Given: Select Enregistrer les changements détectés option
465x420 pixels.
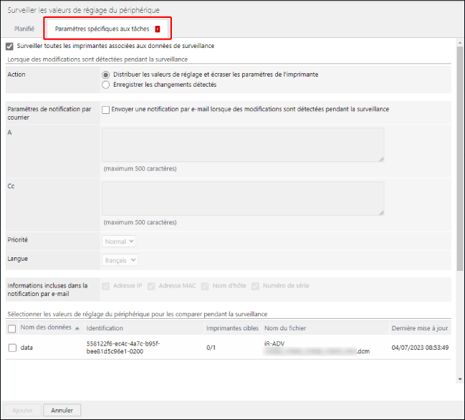Looking at the screenshot, I should point(106,85).
